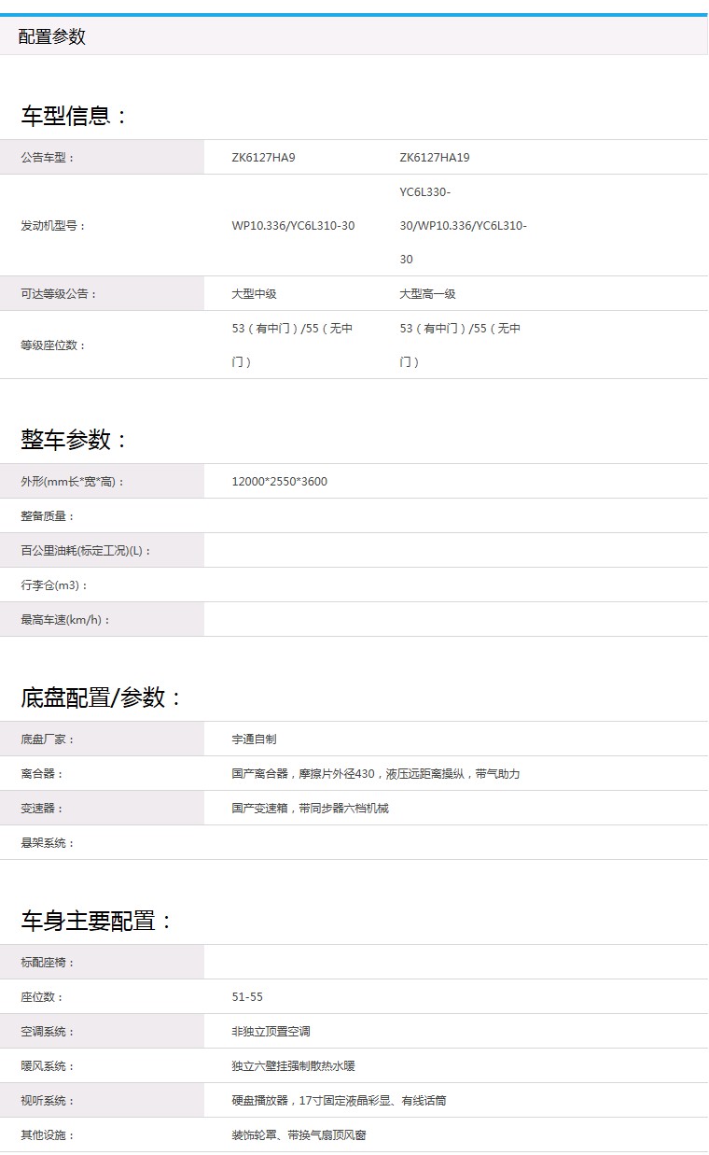Screen dimensions: 709x1155
Task: Click the 大型高一级 grade value
Action: (x=427, y=293)
